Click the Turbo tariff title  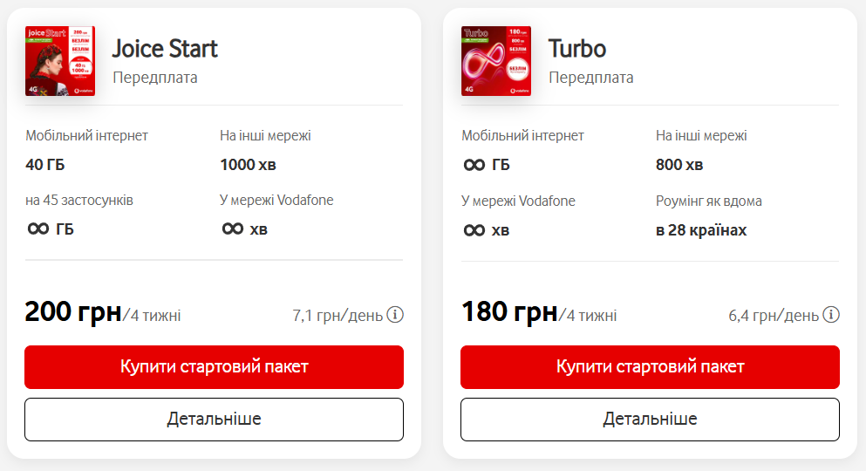577,49
